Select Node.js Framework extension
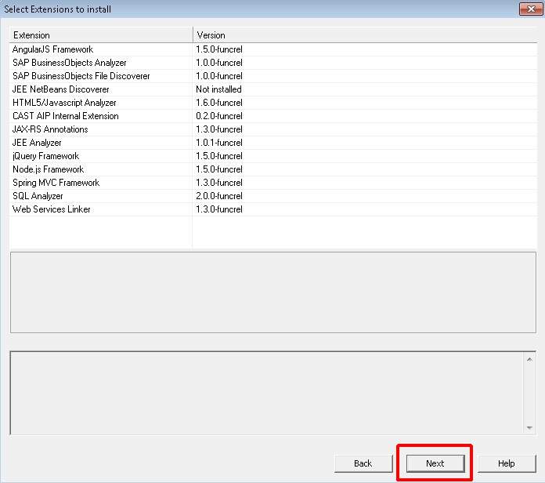The width and height of the screenshot is (545, 483). 273,169
